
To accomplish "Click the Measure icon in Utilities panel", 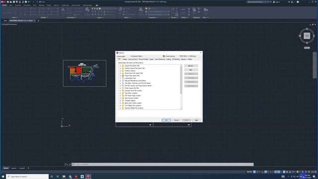I will 183,10.
